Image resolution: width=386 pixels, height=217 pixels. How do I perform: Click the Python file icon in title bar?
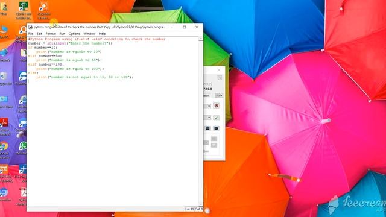(31, 27)
